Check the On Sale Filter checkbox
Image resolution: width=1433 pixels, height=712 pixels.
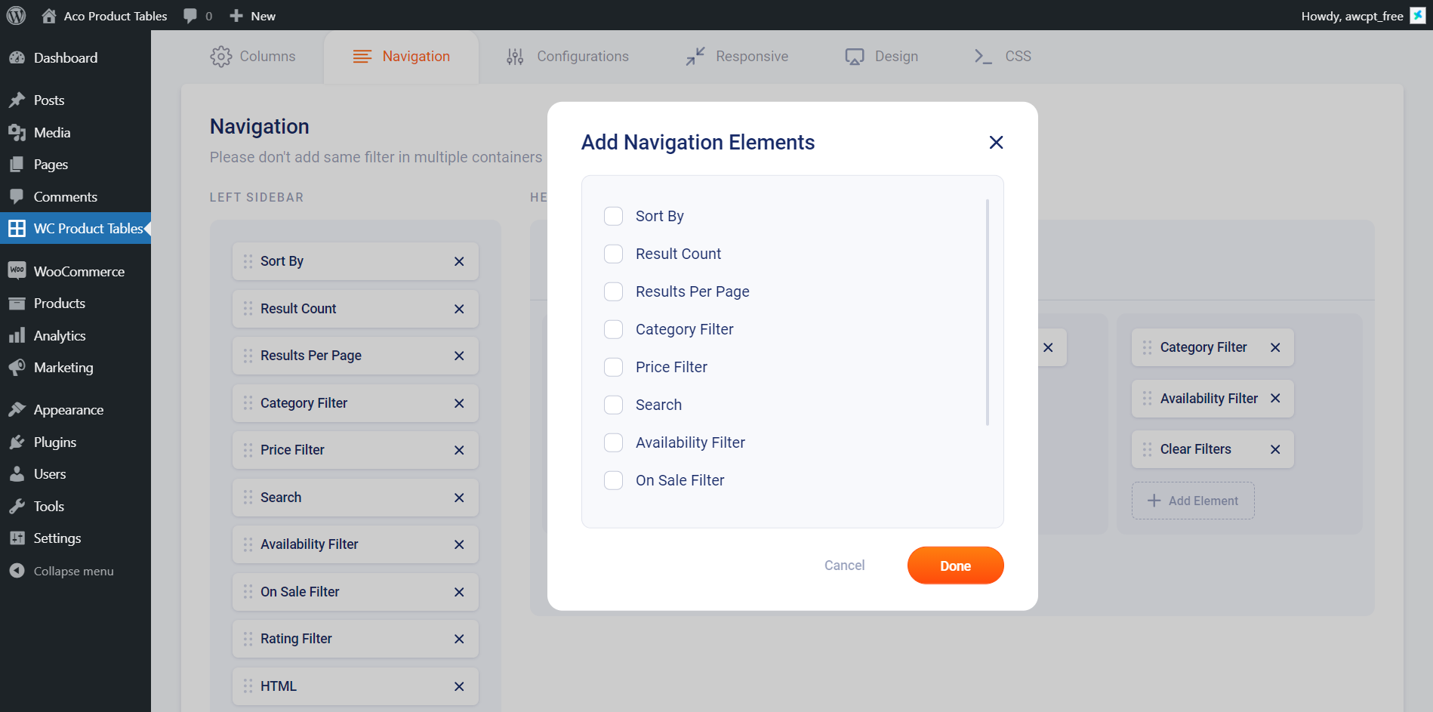click(x=614, y=480)
